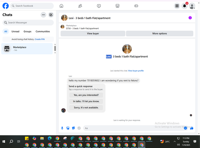Screen dimensions: 200x148
Task: Open the Video (Watch) icon
Action: [99, 6]
